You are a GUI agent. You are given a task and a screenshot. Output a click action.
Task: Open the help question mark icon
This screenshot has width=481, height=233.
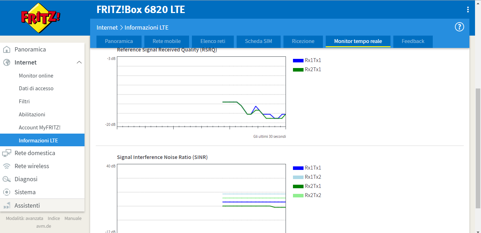coord(460,27)
